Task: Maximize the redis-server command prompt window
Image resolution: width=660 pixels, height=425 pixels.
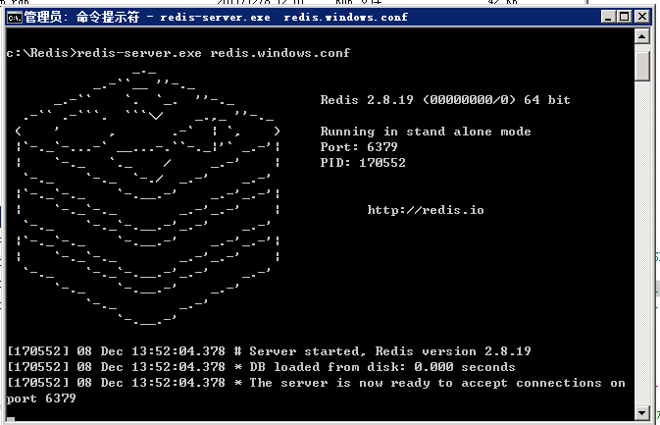Action: point(625,17)
